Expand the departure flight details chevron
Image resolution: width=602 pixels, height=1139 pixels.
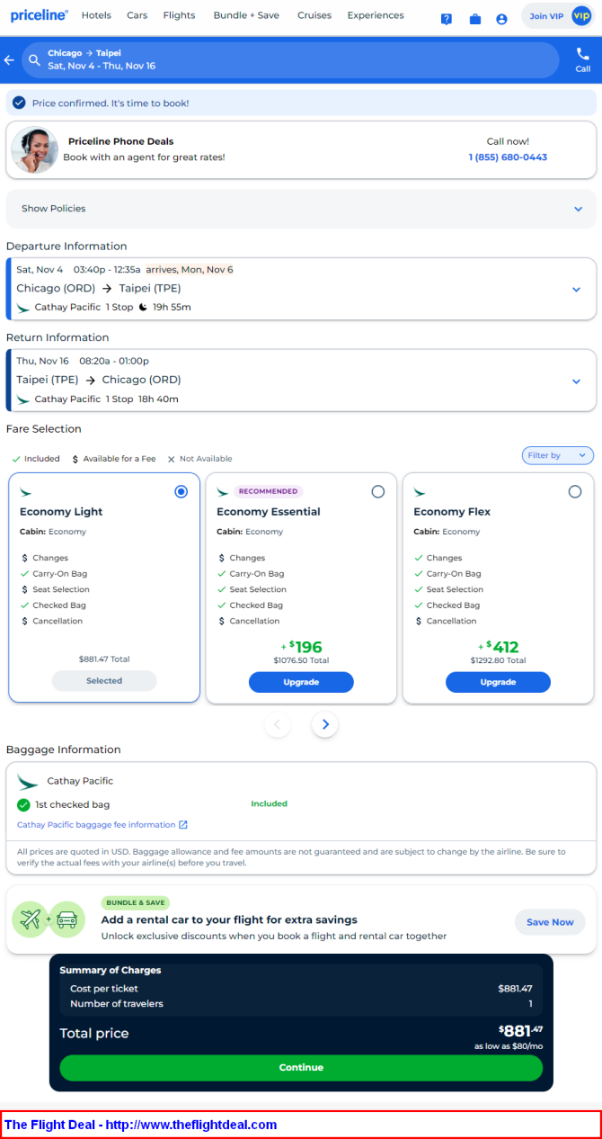coord(576,290)
